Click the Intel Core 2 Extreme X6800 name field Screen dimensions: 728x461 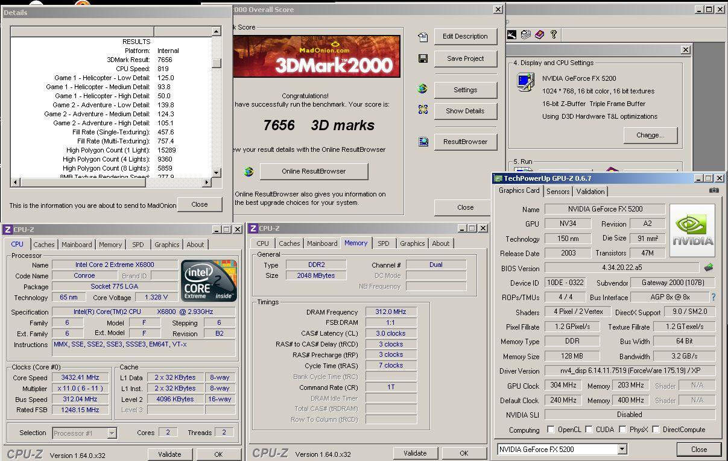click(x=115, y=265)
